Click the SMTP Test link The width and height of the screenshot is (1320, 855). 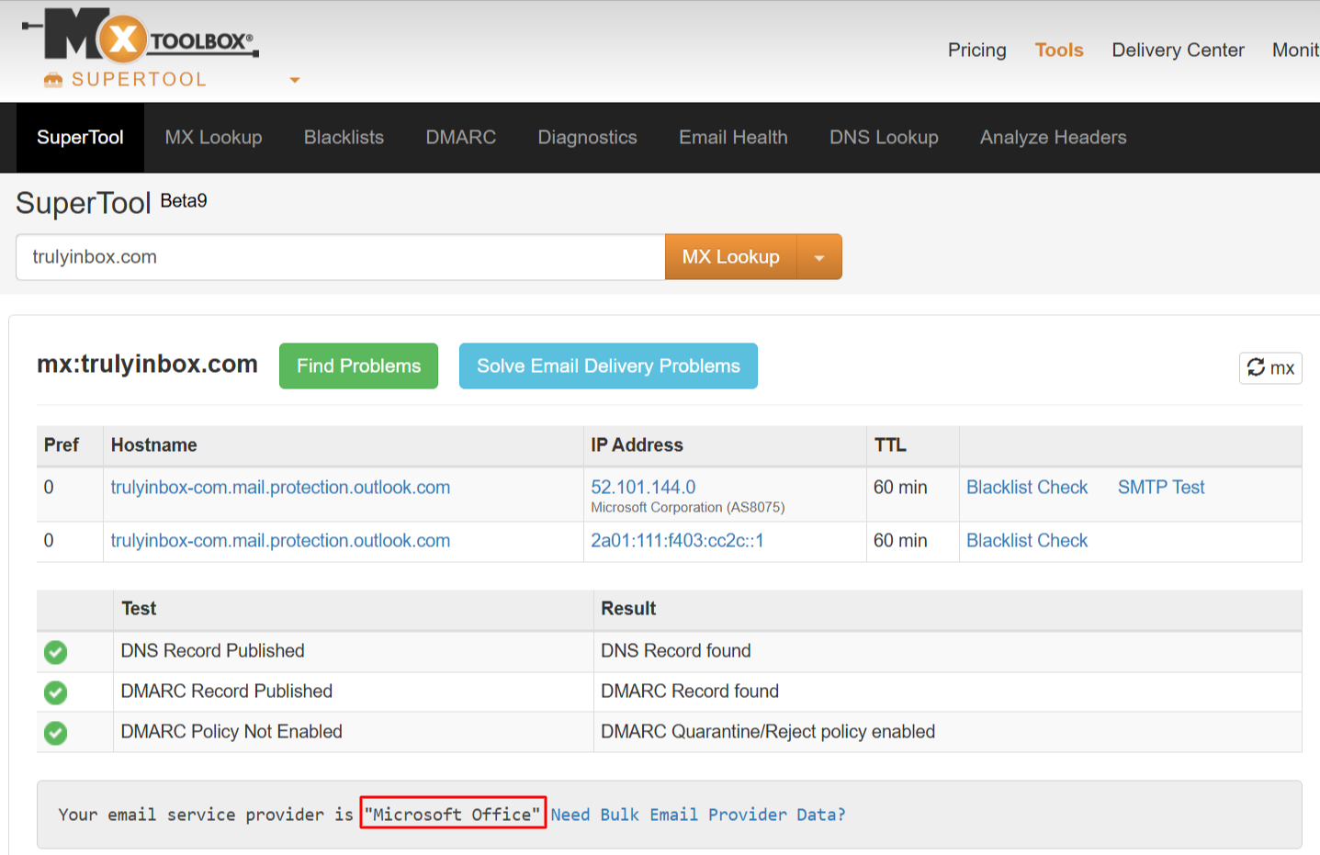pyautogui.click(x=1161, y=488)
